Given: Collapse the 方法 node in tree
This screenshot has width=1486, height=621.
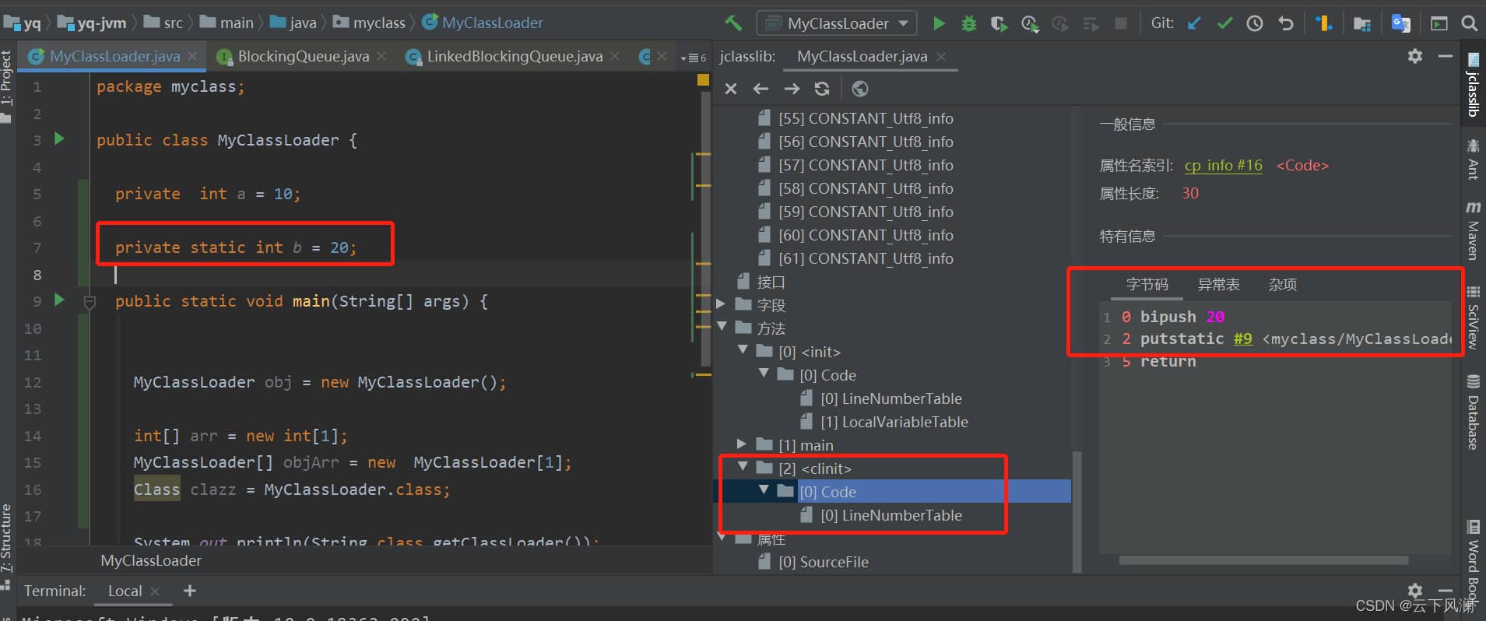Looking at the screenshot, I should pyautogui.click(x=722, y=327).
